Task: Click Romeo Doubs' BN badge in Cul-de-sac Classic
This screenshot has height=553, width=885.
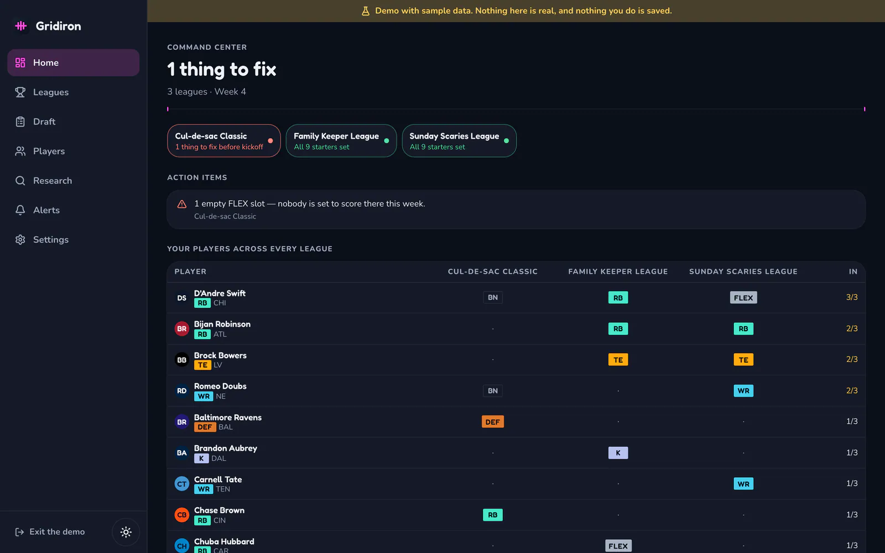Action: 493,391
